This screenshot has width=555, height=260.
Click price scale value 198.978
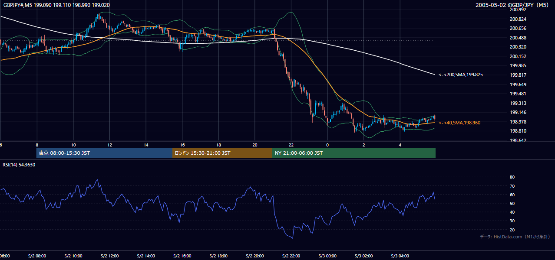[517, 122]
